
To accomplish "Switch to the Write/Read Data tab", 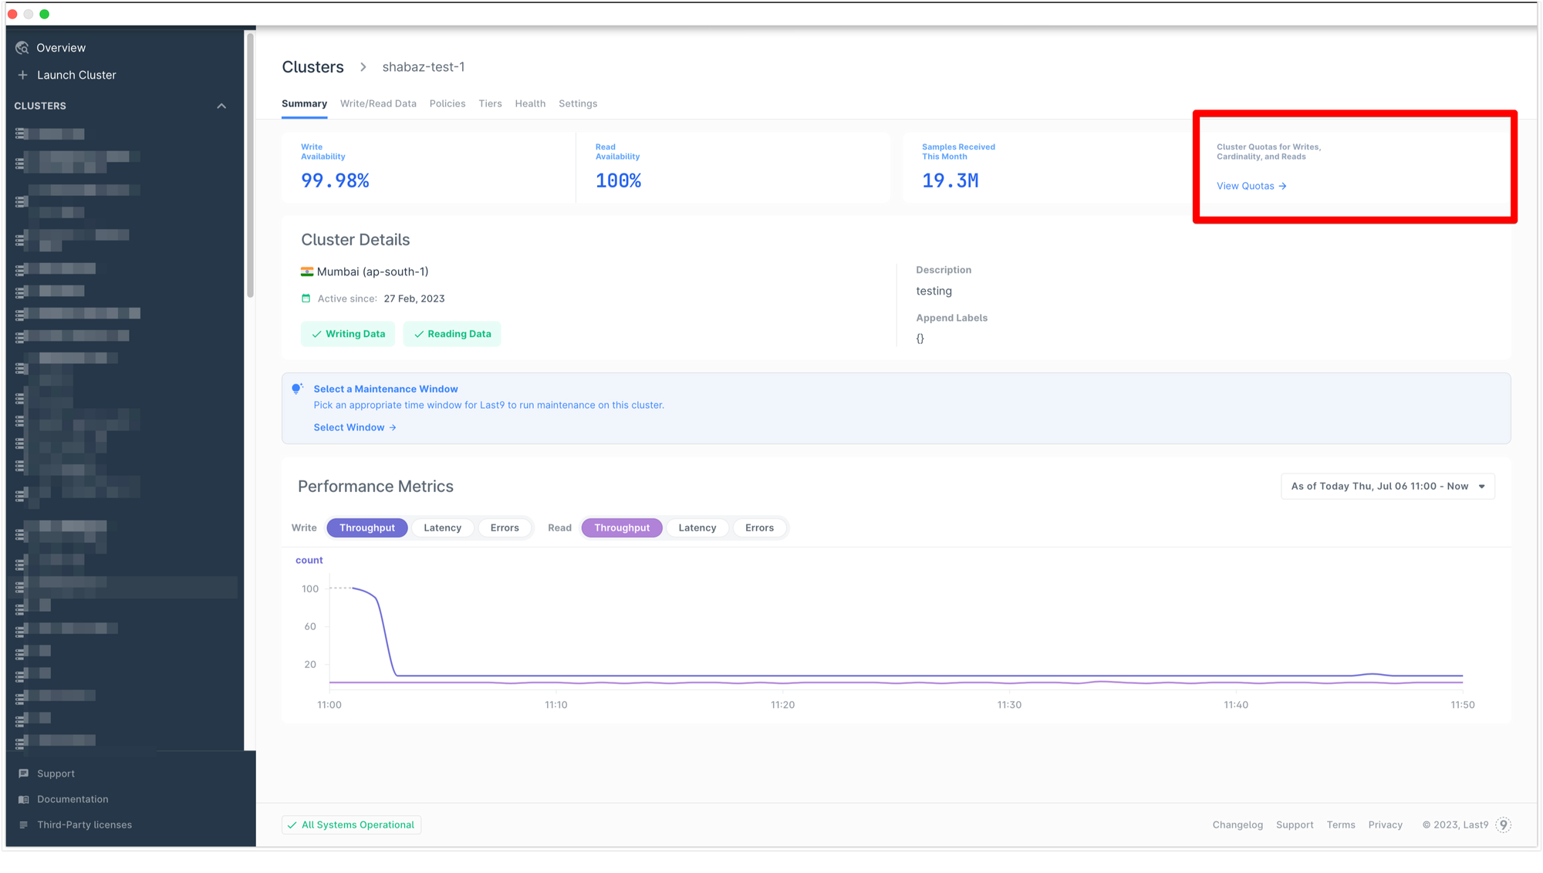I will (378, 104).
